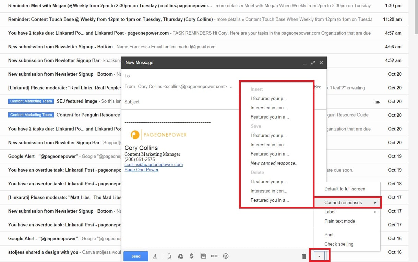Viewport: 418px width, 262px height.
Task: Open the Page One Power signature link
Action: coord(141,170)
